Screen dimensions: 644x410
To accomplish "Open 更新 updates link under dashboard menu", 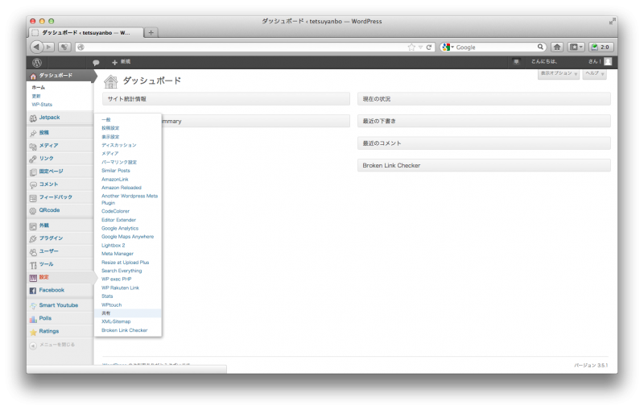I will tap(36, 96).
